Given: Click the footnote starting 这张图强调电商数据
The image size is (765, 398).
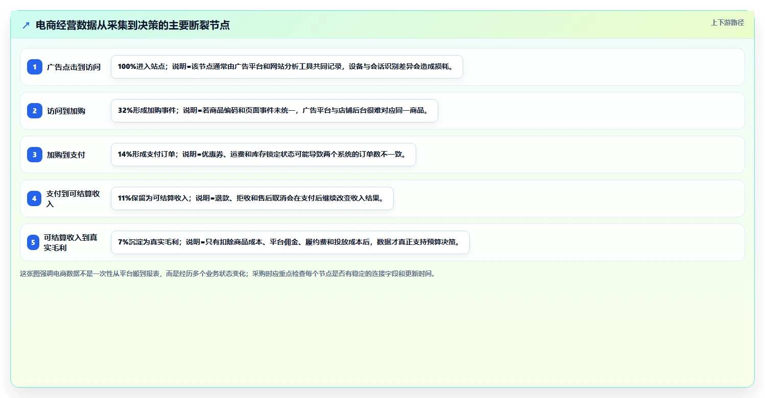Looking at the screenshot, I should pyautogui.click(x=228, y=273).
